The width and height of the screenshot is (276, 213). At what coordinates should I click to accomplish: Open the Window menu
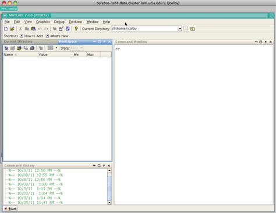coord(93,22)
